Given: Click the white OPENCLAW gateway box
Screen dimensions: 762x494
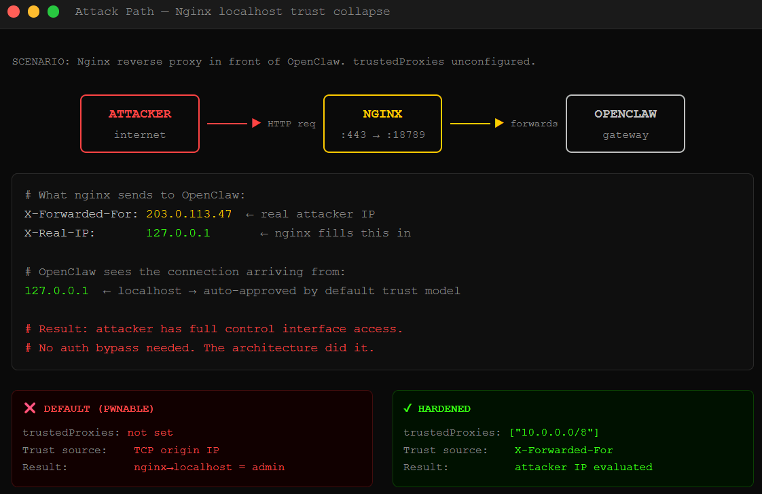Looking at the screenshot, I should (625, 124).
